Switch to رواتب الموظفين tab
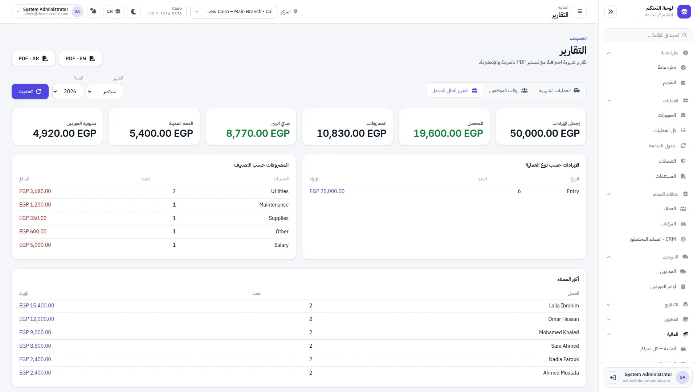697x392 pixels. click(508, 91)
